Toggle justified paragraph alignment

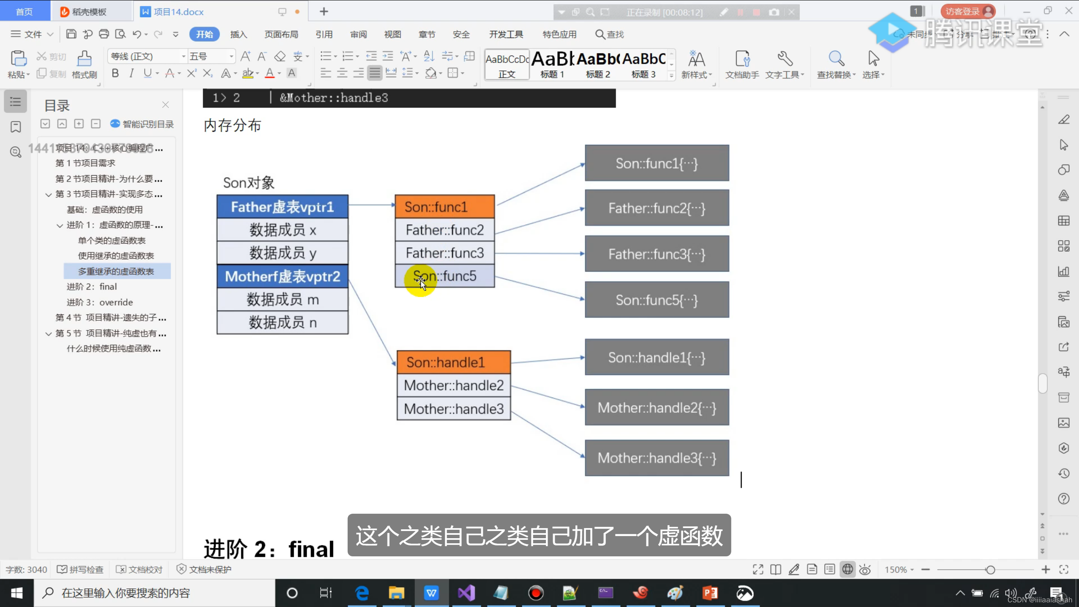[375, 73]
